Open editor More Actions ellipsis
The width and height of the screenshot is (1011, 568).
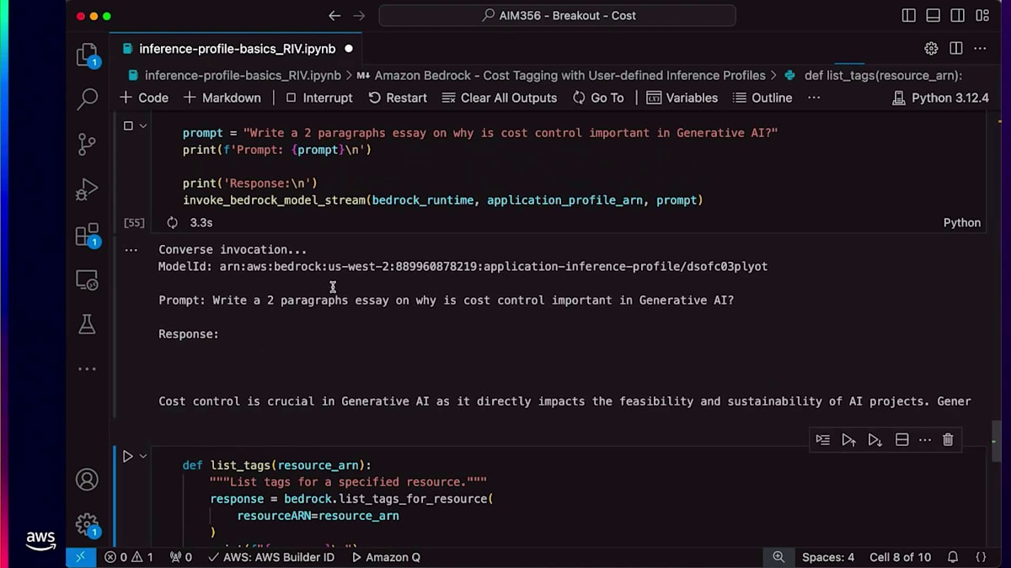click(x=982, y=49)
